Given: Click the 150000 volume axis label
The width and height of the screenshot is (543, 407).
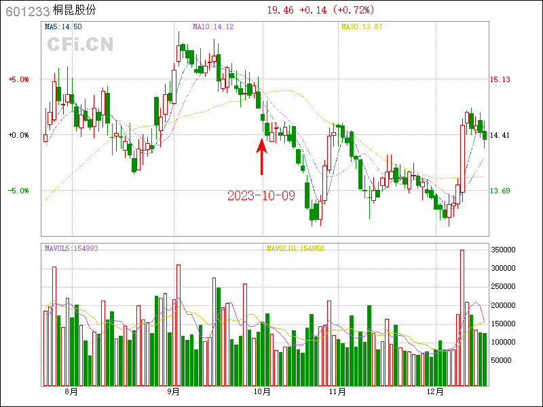Looking at the screenshot, I should [503, 324].
